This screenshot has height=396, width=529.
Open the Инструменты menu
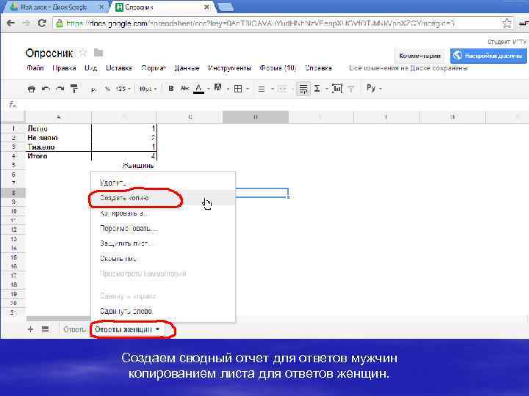(229, 68)
